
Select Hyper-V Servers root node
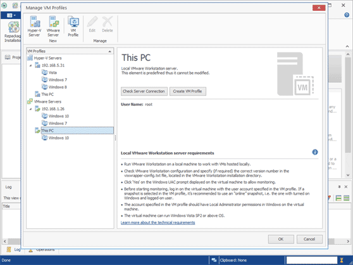pos(44,58)
